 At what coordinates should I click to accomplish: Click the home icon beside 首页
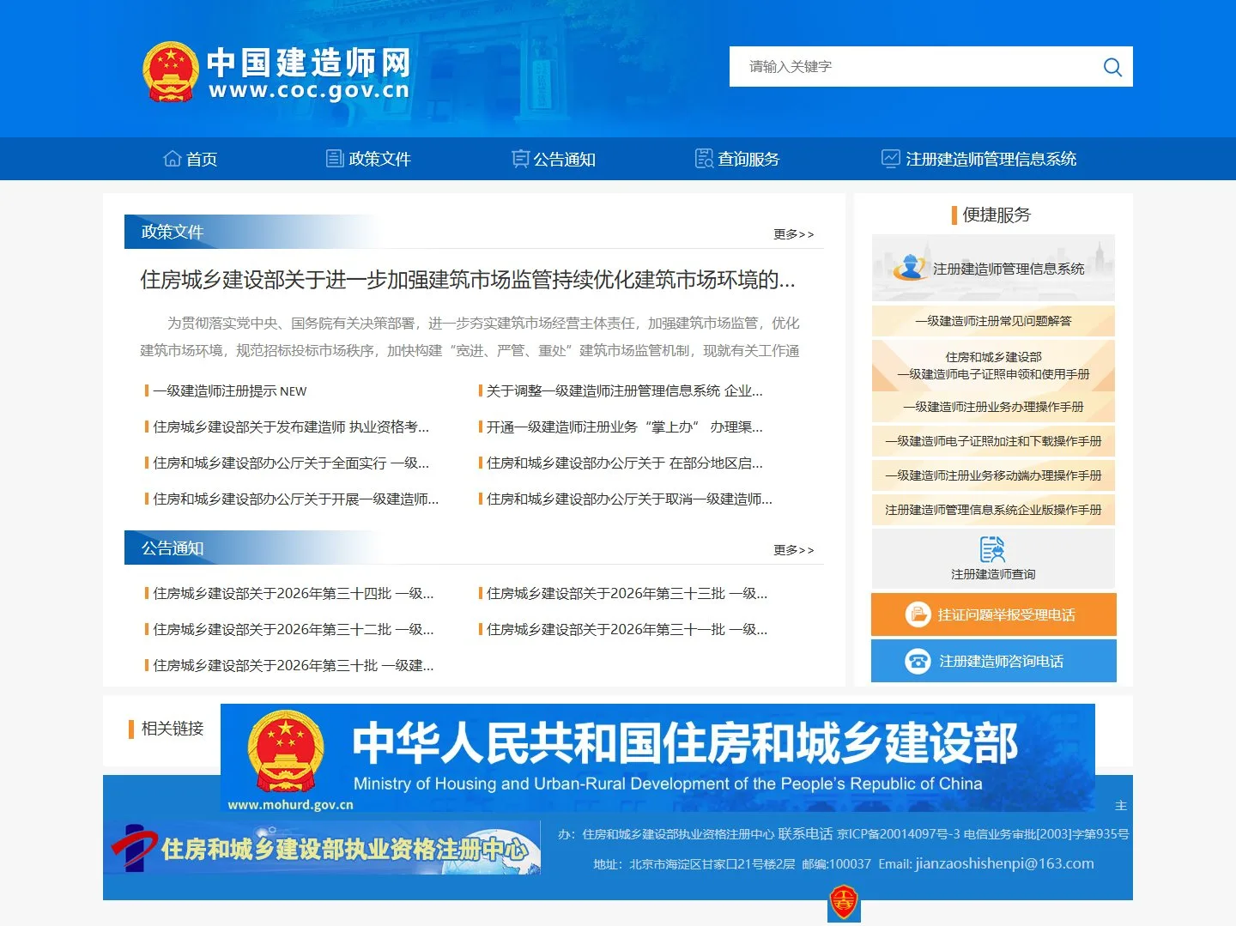tap(173, 159)
